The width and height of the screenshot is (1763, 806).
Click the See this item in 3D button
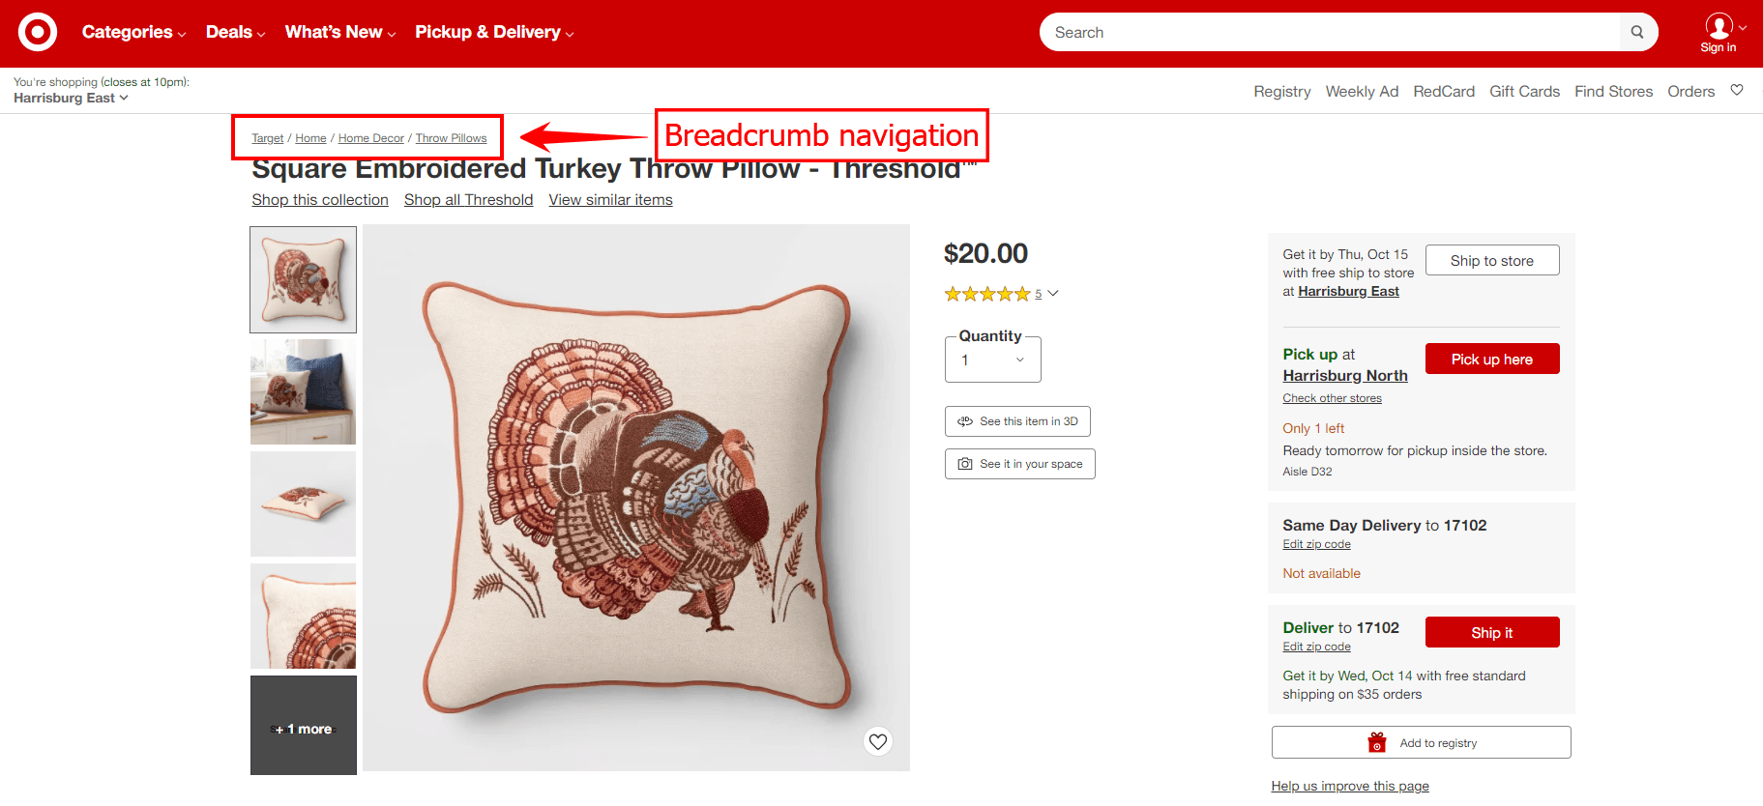[1017, 421]
